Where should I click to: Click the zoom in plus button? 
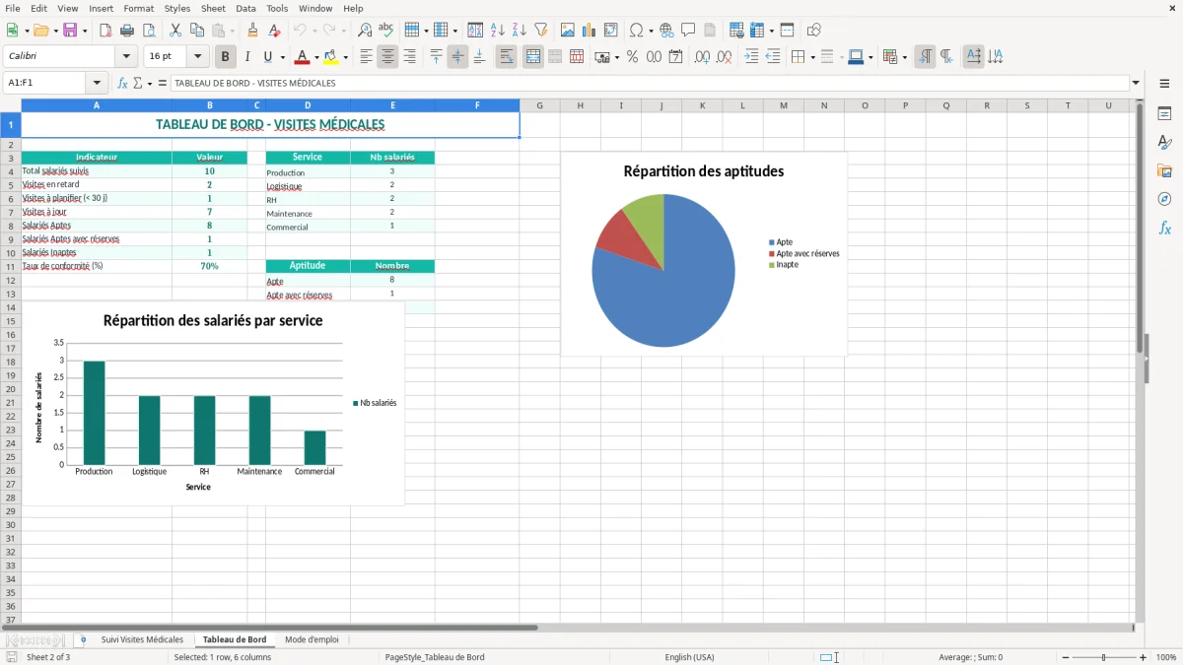(x=1144, y=657)
